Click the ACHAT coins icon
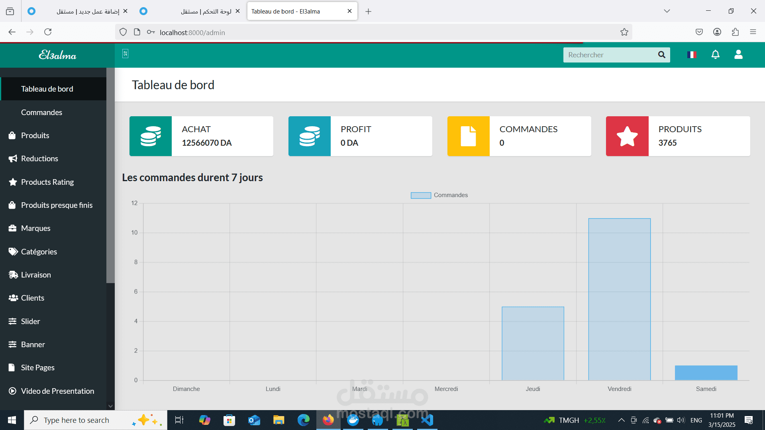This screenshot has width=765, height=430. pos(151,136)
